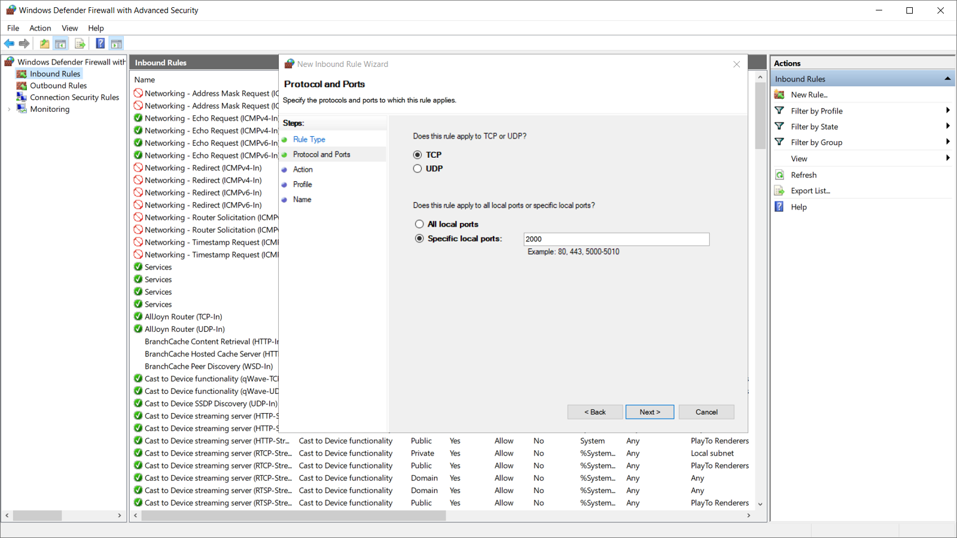Click the rules list scroll down arrow
This screenshot has width=957, height=538.
[x=760, y=504]
